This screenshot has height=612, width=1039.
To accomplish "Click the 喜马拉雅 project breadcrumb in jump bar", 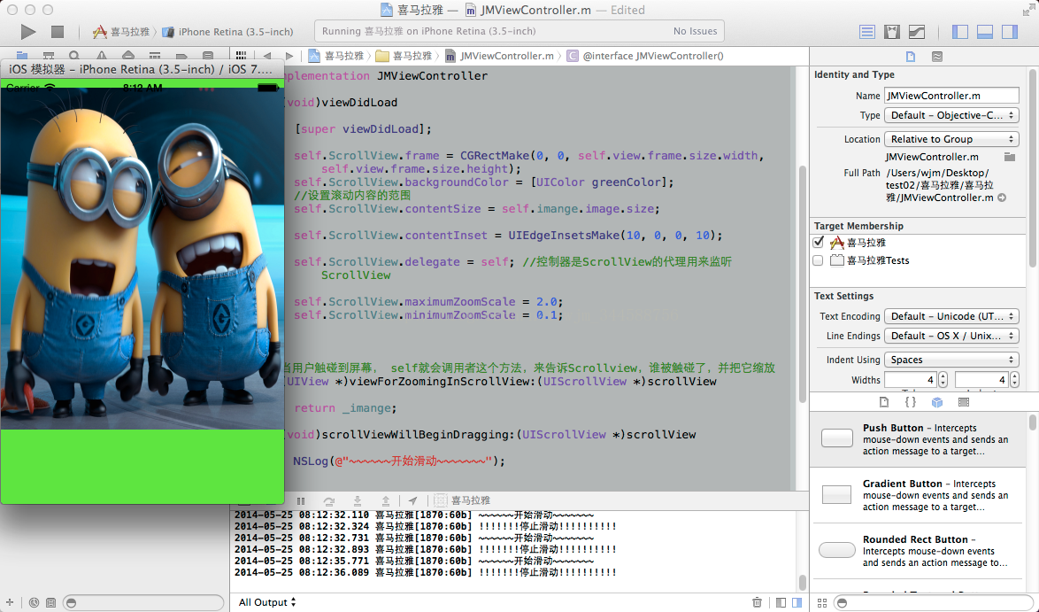I will (336, 56).
